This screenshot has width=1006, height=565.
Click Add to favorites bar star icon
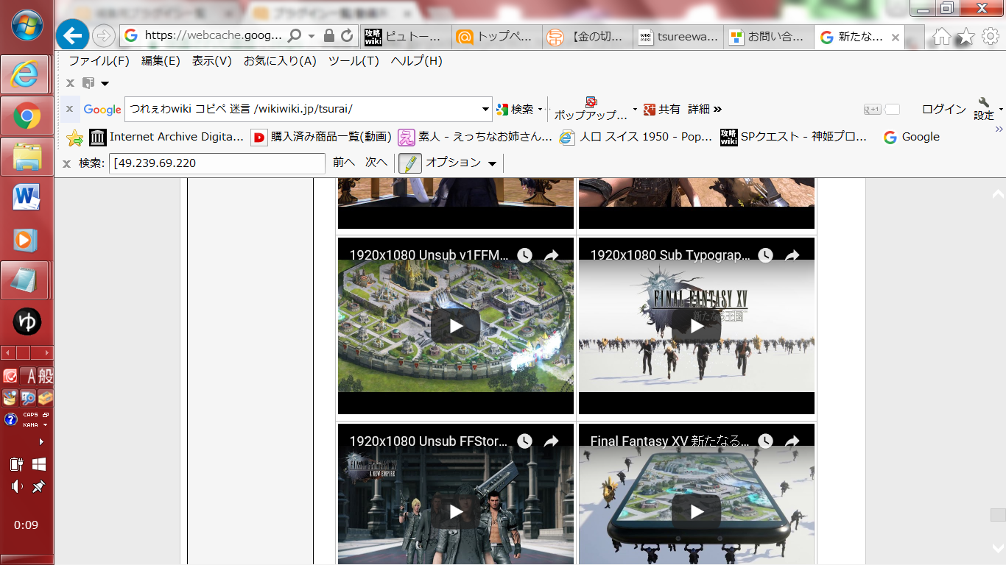click(x=75, y=138)
